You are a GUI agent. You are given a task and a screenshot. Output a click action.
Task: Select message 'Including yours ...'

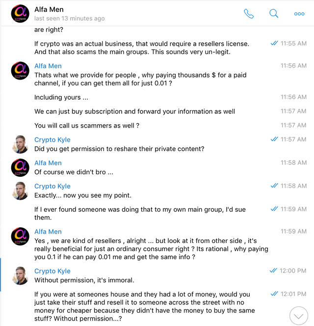click(61, 97)
